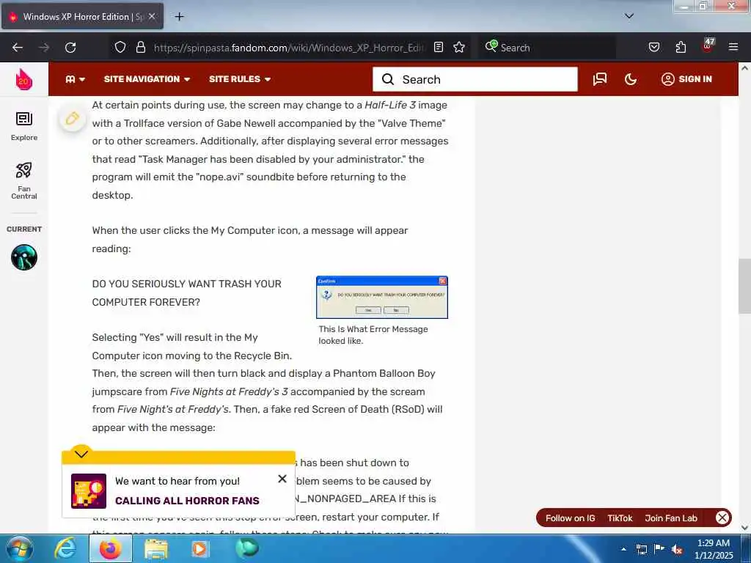Open Fan Central rocket icon
This screenshot has height=563, width=751.
24,180
